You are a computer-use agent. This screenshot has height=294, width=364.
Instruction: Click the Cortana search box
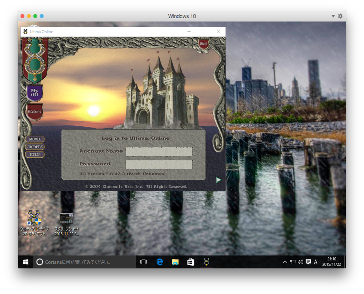pos(85,262)
